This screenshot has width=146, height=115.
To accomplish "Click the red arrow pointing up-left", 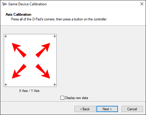I will click(19, 50).
